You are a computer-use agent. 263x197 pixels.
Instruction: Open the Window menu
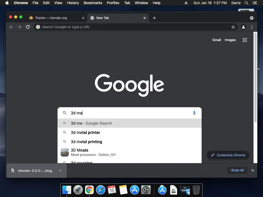(142, 3)
